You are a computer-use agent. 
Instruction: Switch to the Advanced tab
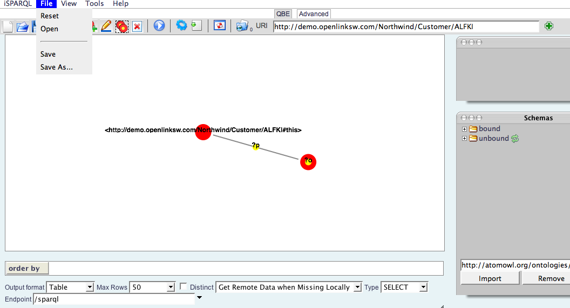tap(314, 14)
